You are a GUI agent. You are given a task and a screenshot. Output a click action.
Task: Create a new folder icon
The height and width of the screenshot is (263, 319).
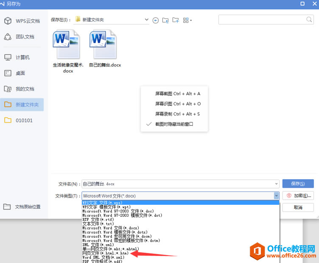click(175, 20)
